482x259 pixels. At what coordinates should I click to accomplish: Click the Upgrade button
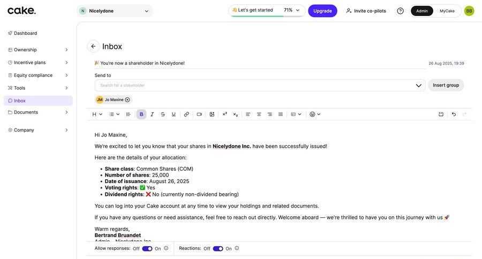coord(322,11)
